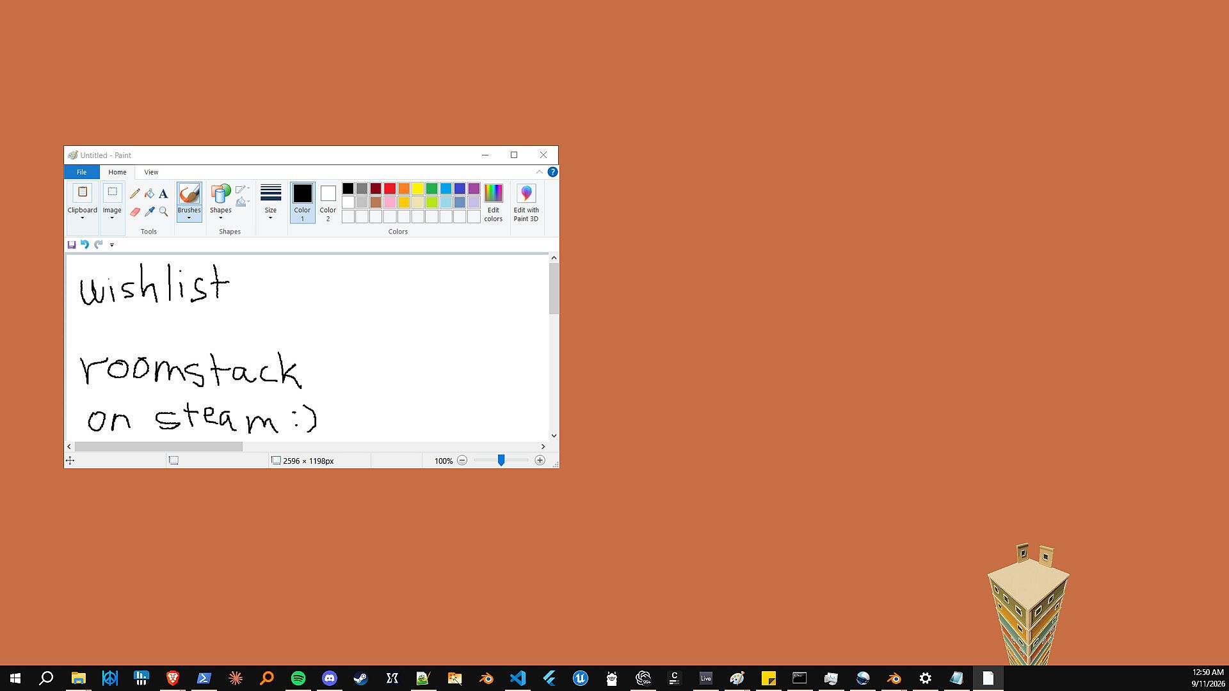Viewport: 1229px width, 691px height.
Task: Expand the Customize Quick Access Toolbar arrow
Action: [x=111, y=244]
